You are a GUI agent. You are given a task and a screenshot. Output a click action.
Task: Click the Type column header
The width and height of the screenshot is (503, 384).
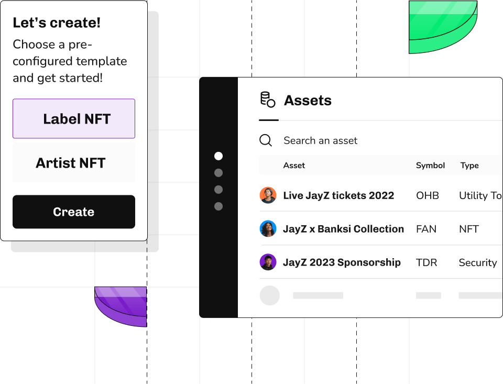(x=469, y=166)
